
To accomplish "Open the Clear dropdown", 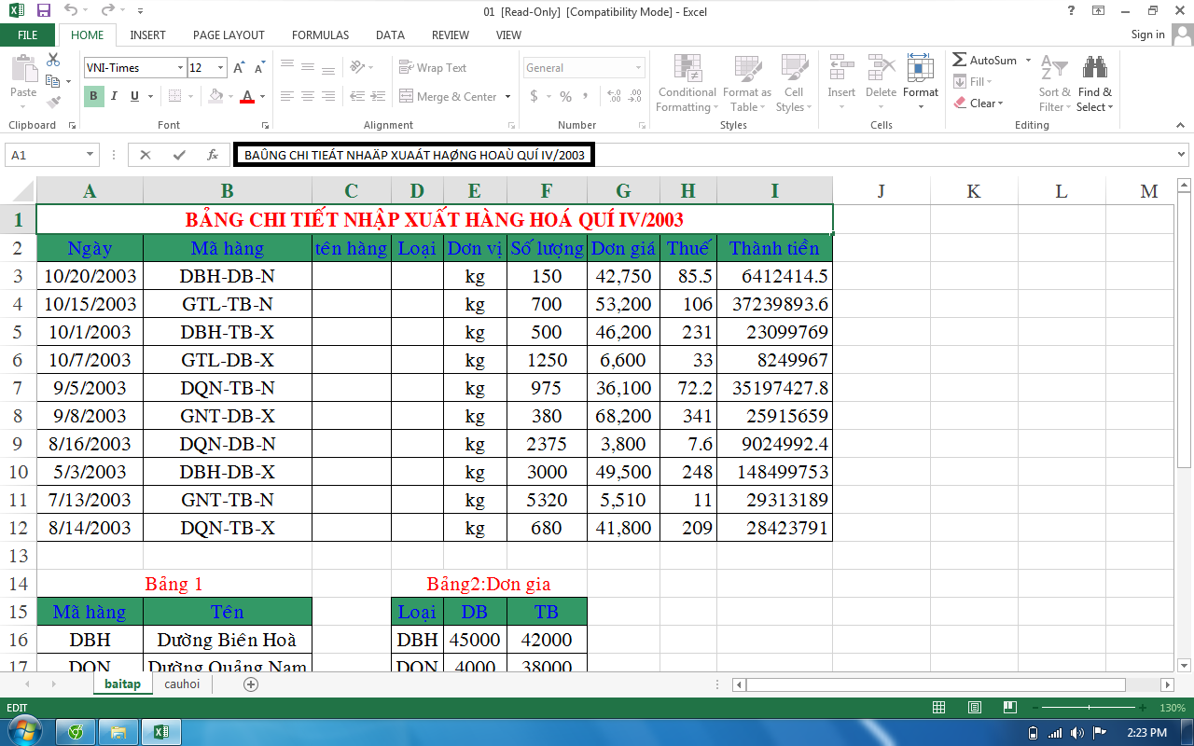I will (979, 104).
